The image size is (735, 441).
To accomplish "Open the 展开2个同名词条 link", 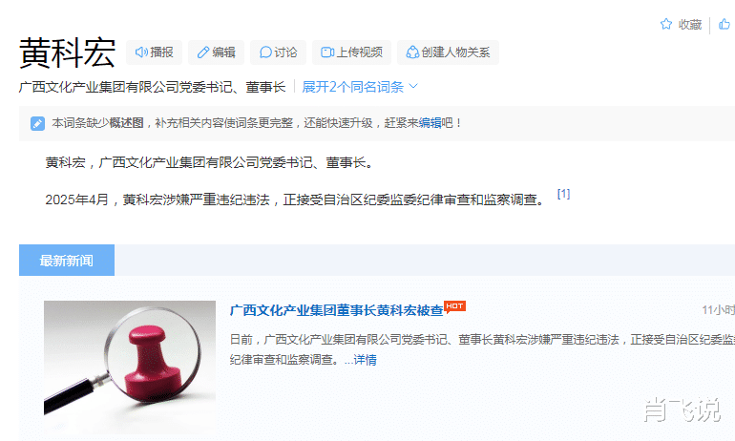I will (x=352, y=87).
